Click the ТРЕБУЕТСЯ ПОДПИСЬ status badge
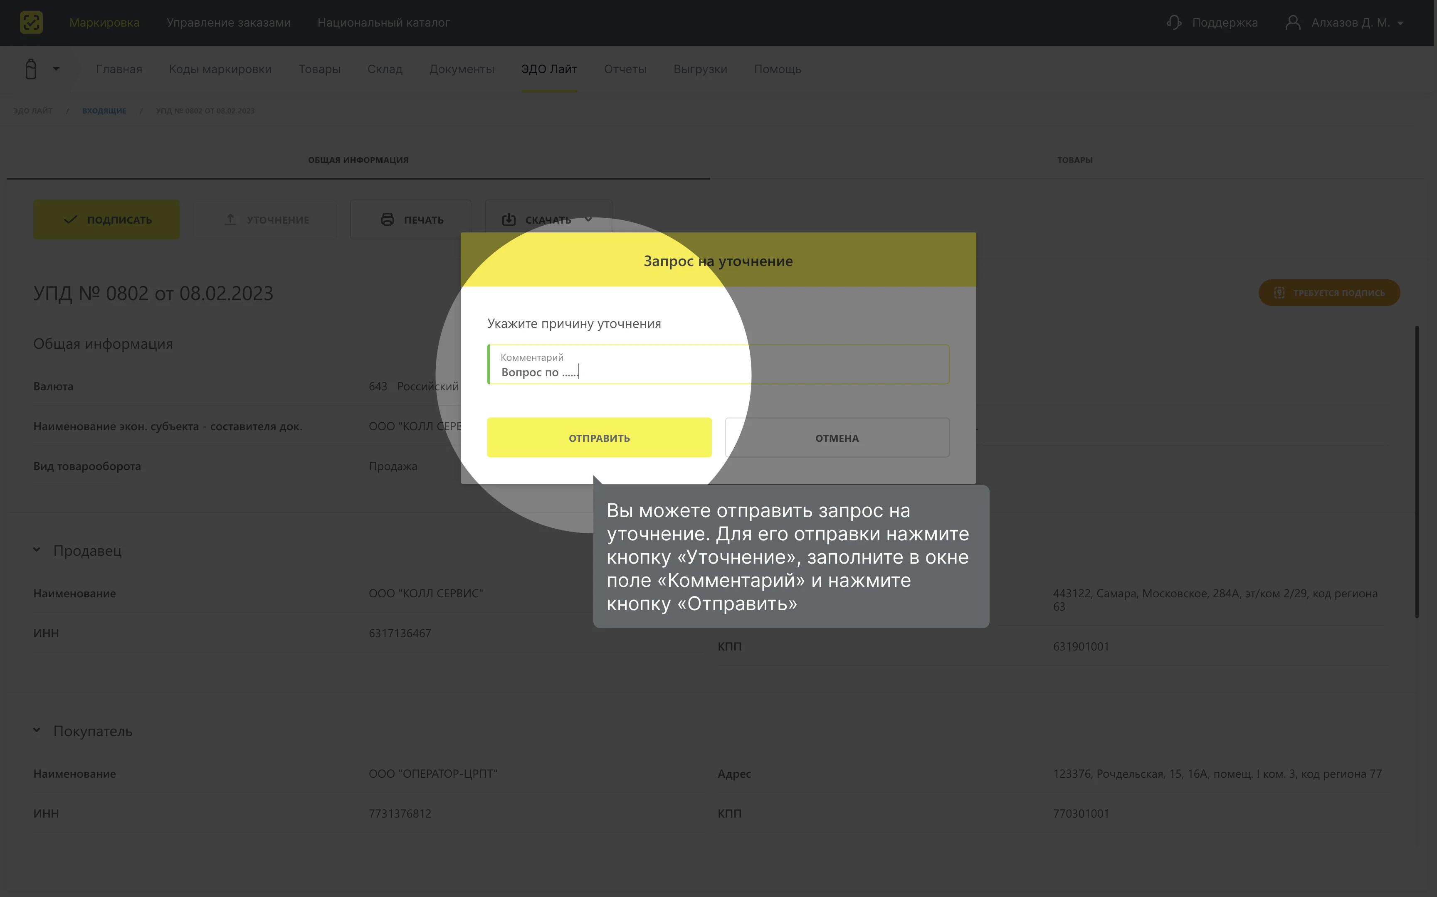 click(1329, 293)
